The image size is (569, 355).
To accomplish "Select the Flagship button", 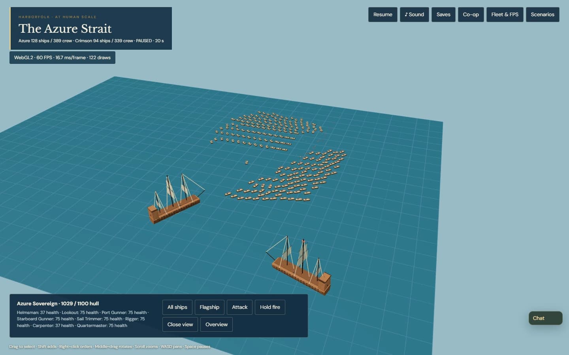I will coord(209,307).
